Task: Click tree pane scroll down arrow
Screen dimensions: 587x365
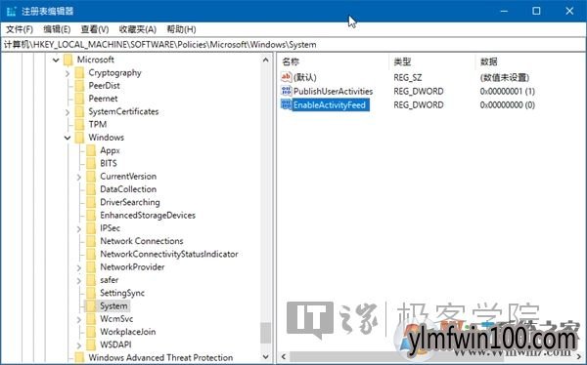Action: [266, 357]
